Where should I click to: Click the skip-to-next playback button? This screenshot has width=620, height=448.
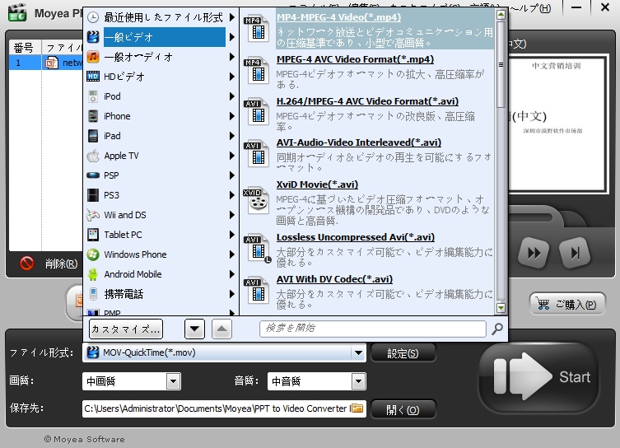click(575, 253)
